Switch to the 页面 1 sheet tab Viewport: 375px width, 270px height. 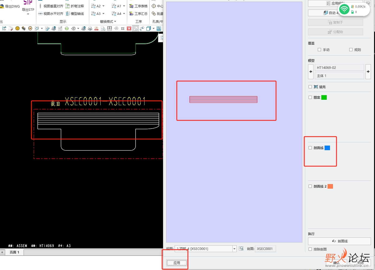14,252
